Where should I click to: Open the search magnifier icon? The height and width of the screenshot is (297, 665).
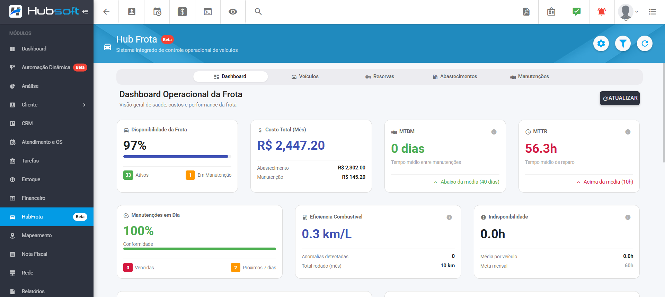click(258, 12)
